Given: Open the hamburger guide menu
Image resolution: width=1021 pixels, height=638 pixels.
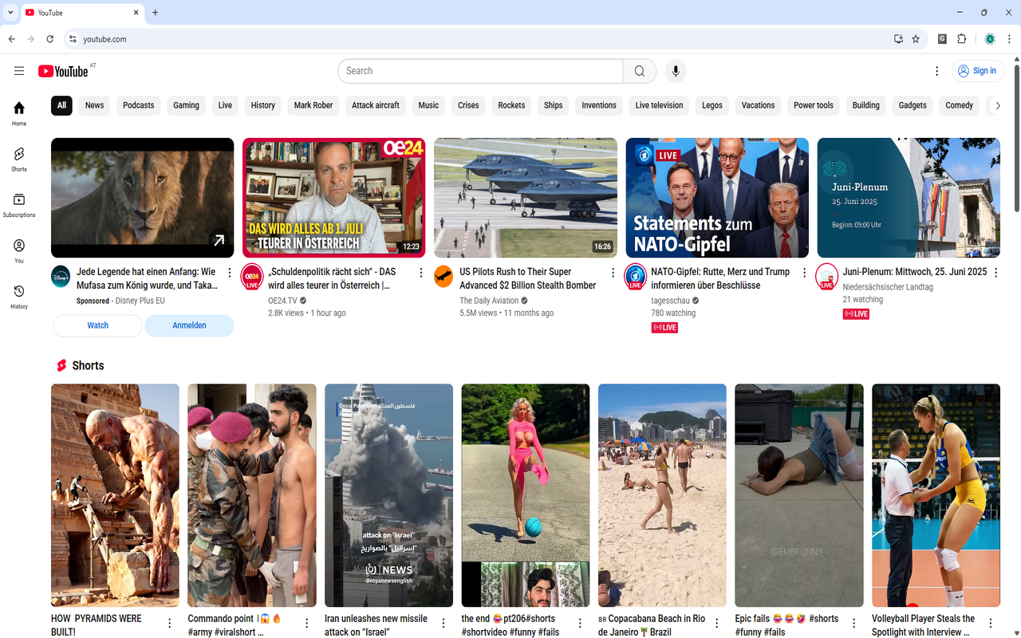Looking at the screenshot, I should click(19, 71).
